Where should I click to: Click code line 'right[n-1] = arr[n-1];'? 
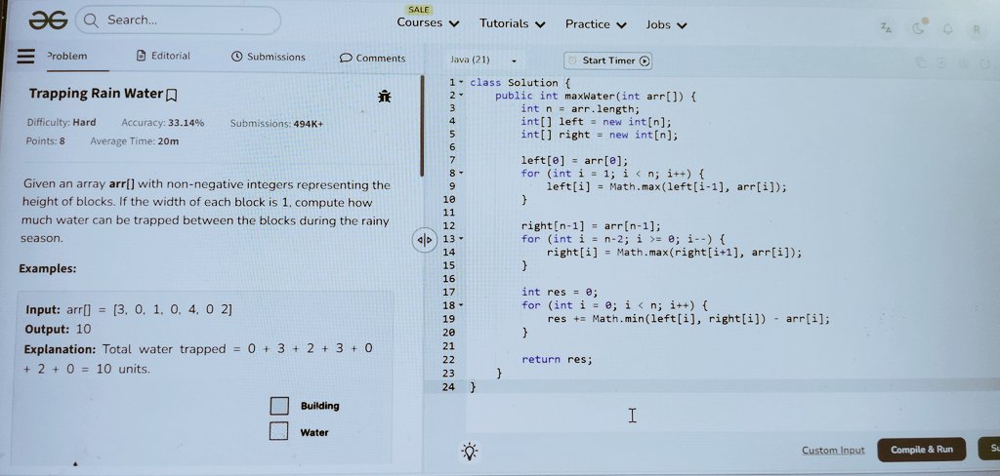coord(591,226)
